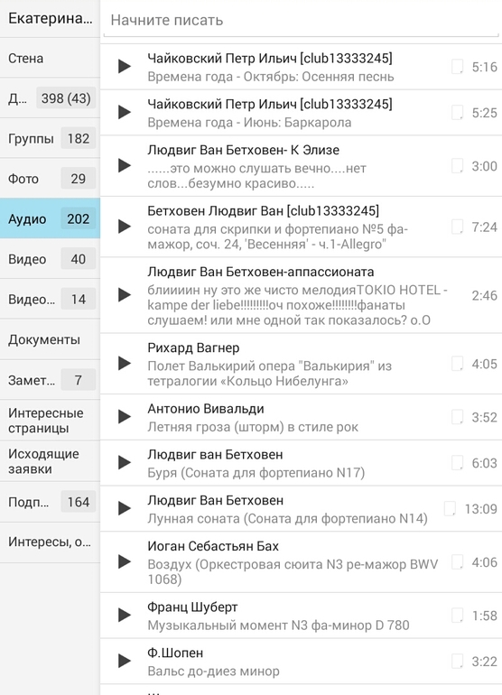The width and height of the screenshot is (502, 695).
Task: Play Чайковский Октябрь: Осенняя песнь track
Action: pos(125,67)
